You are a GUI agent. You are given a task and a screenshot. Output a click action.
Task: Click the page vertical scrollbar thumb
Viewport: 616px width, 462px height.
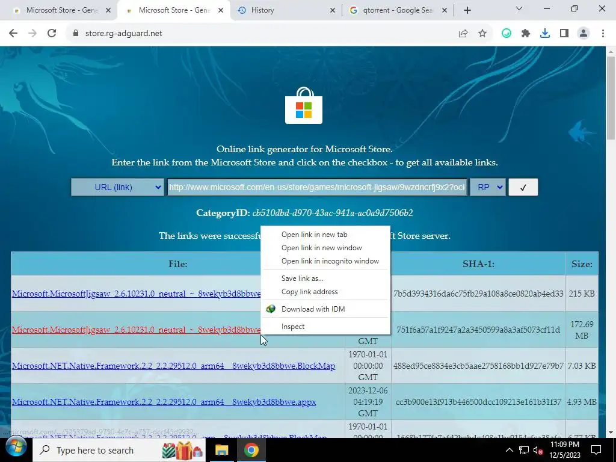tap(611, 97)
